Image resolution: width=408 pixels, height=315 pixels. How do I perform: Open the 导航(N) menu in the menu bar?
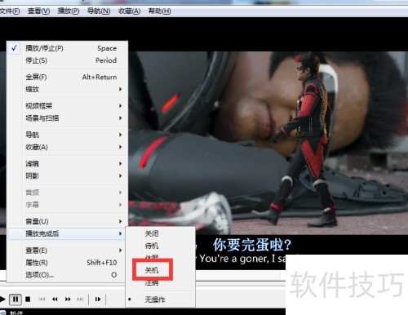[x=99, y=11]
